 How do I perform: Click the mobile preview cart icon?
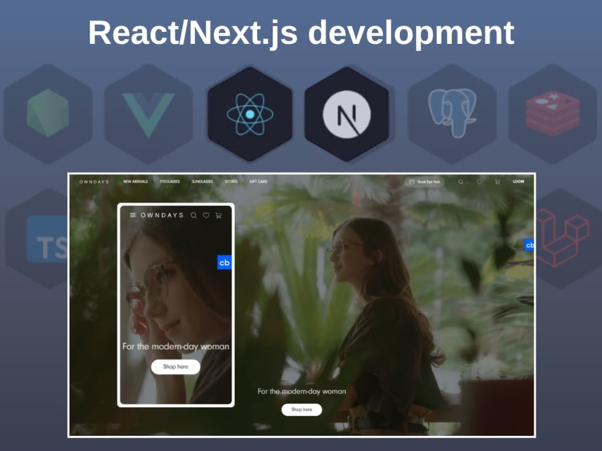pos(219,215)
